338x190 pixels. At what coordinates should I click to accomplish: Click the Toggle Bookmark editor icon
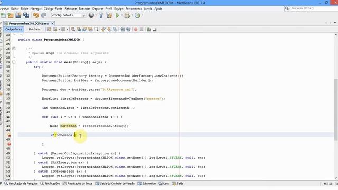tap(115, 30)
